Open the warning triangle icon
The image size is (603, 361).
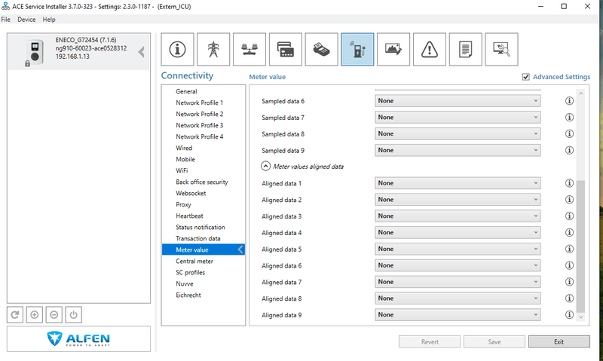click(430, 49)
